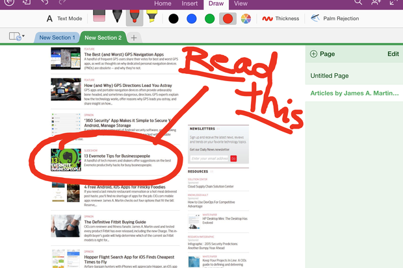This screenshot has width=403, height=268.
Task: Toggle Palm Rejection
Action: [x=335, y=18]
